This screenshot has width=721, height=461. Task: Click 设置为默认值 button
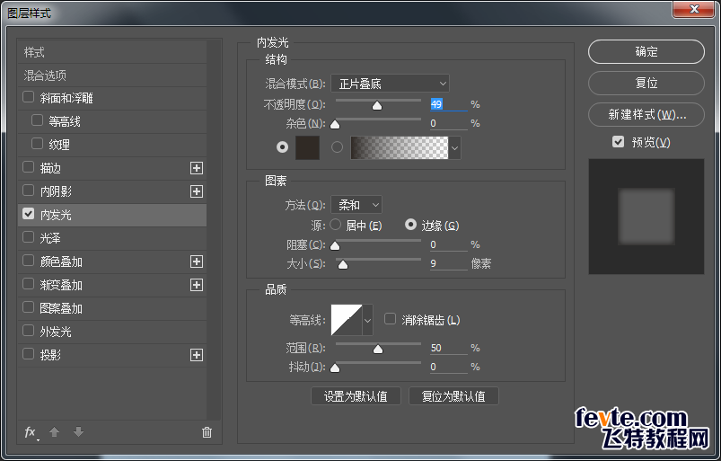pos(356,396)
